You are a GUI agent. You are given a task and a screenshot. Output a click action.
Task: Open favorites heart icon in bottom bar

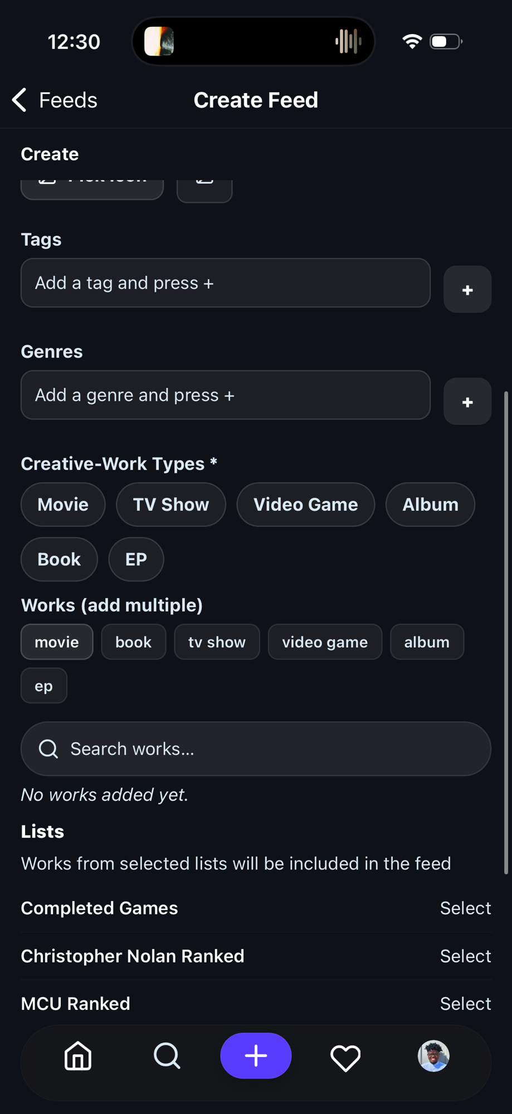click(345, 1057)
